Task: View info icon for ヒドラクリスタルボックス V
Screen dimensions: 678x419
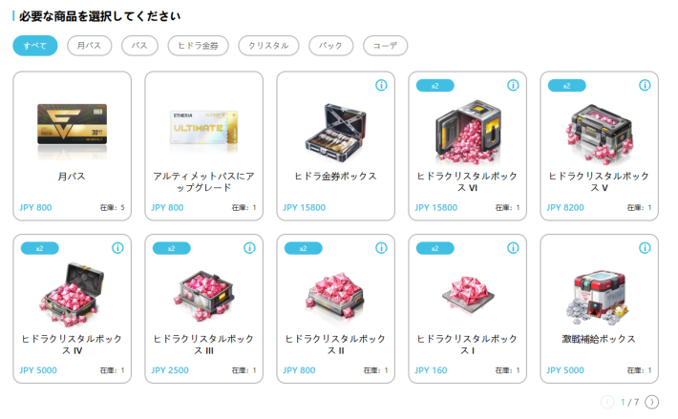Action: (645, 85)
